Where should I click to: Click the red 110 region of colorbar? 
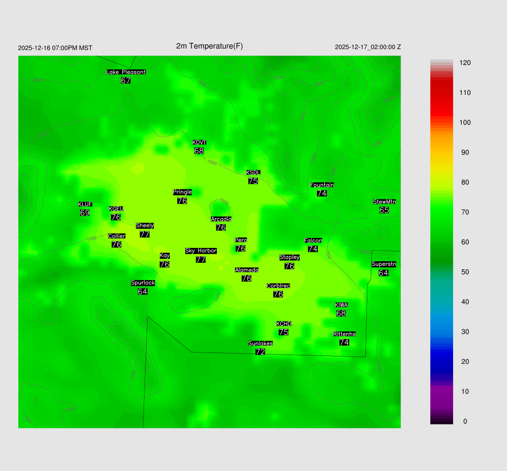442,93
